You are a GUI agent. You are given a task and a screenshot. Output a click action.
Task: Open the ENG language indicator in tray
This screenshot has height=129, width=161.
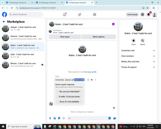click(x=144, y=126)
